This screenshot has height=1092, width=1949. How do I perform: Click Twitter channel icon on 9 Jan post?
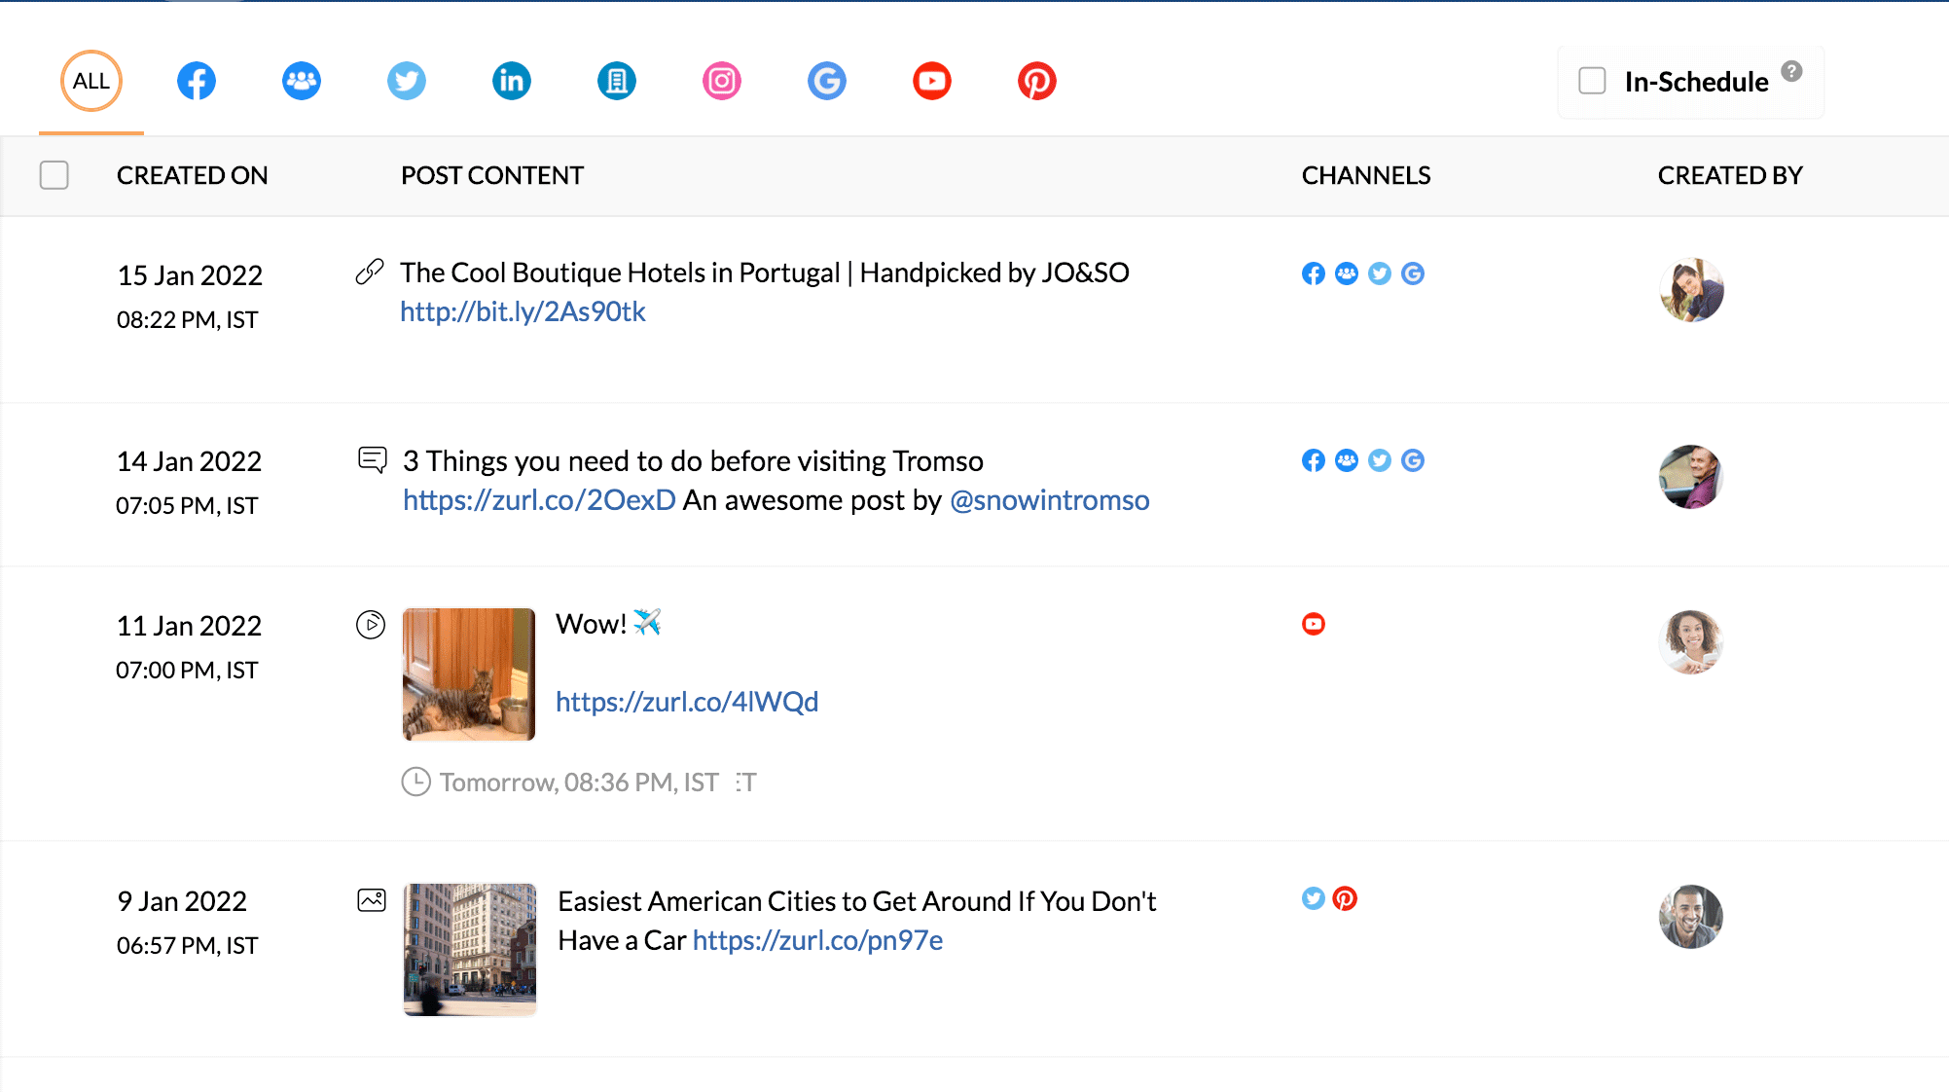(x=1314, y=898)
